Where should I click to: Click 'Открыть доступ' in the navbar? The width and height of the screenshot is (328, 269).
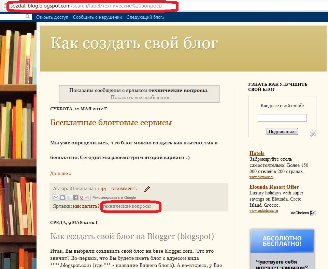point(52,17)
